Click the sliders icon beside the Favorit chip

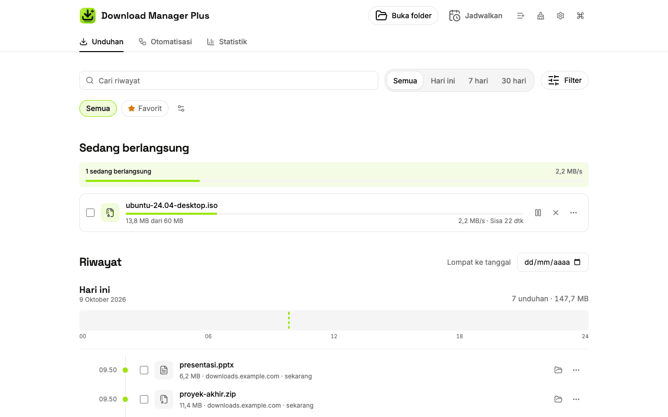[181, 108]
